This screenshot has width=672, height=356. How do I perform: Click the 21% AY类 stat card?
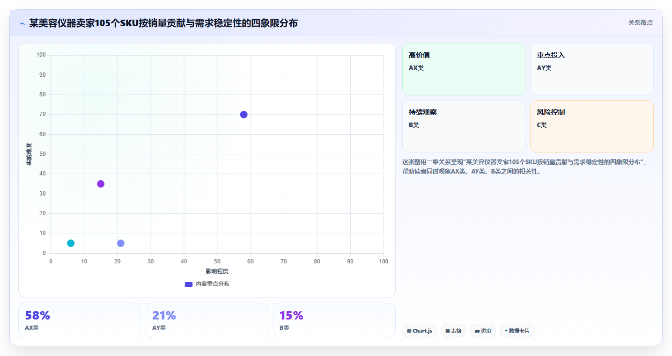pos(207,320)
